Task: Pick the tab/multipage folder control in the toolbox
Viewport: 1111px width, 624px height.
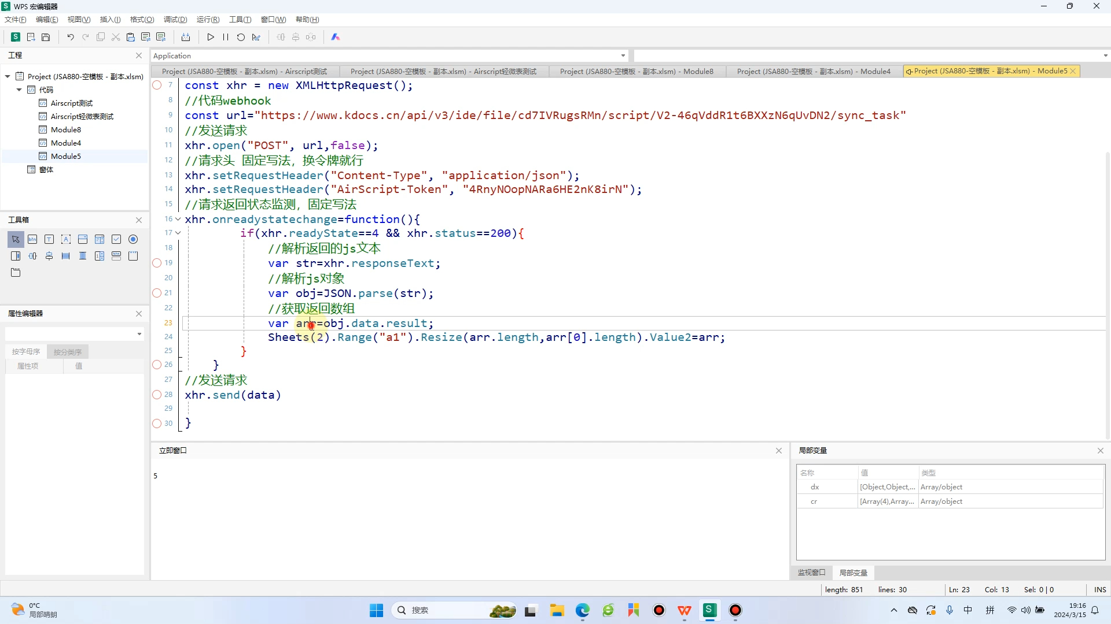Action: [x=16, y=273]
